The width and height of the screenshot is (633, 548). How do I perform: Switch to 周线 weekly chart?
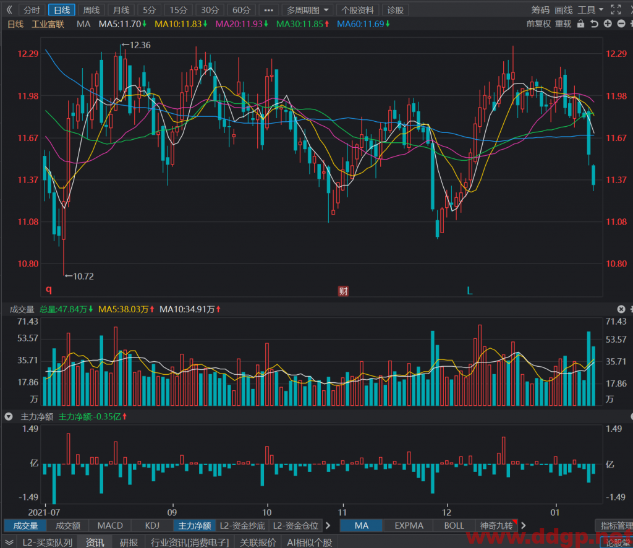pyautogui.click(x=91, y=10)
